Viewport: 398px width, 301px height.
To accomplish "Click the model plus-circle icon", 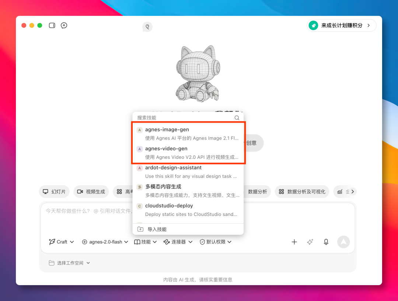I will click(x=84, y=242).
